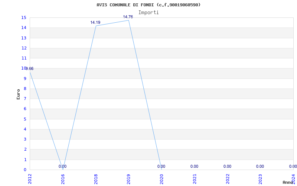Click the 1 tick on Euro axis
This screenshot has height=186, width=297.
(25, 160)
